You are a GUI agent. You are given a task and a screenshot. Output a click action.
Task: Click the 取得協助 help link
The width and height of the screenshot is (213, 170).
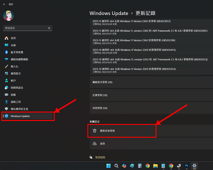[x=100, y=157]
